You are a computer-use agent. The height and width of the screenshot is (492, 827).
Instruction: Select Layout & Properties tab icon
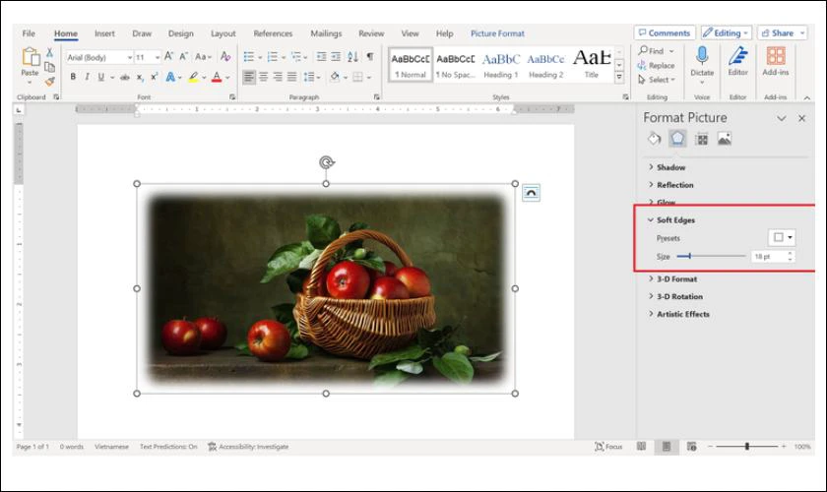pos(701,139)
